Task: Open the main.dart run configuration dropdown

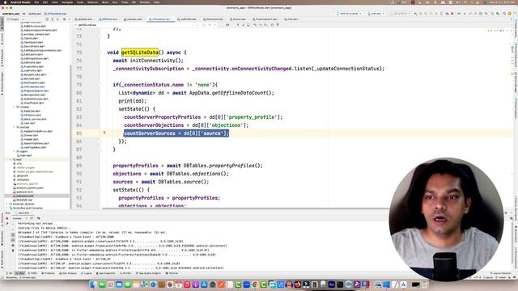Action: [x=376, y=14]
